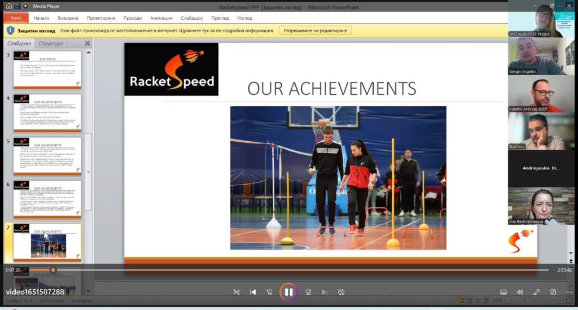Image resolution: width=578 pixels, height=310 pixels.
Task: Click Ana Bazhdarvanova participant video
Action: pyautogui.click(x=541, y=206)
